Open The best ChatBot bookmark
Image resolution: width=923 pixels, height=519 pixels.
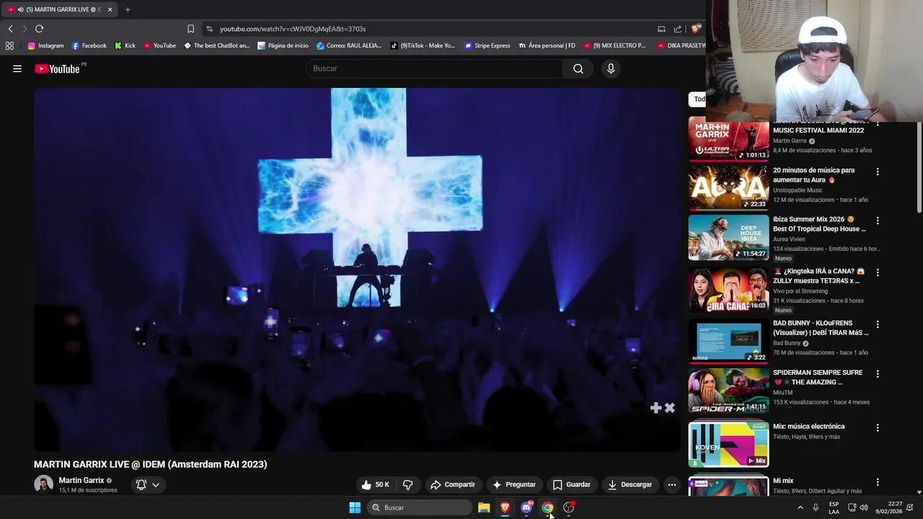[x=216, y=45]
